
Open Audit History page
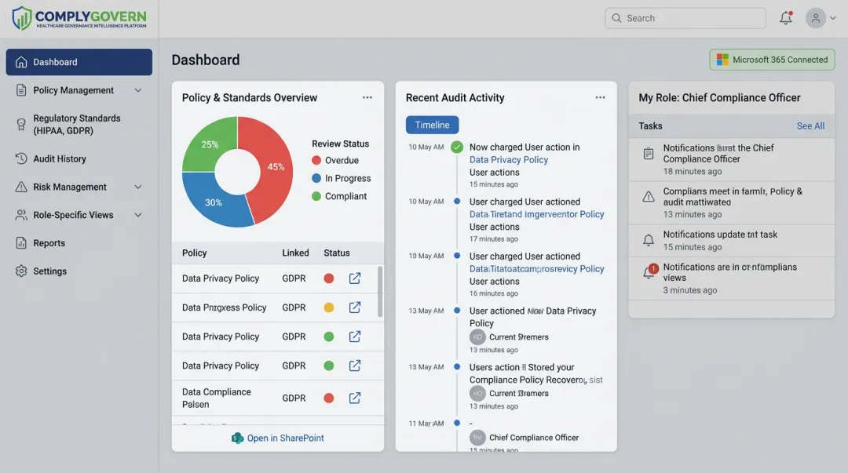click(79, 158)
